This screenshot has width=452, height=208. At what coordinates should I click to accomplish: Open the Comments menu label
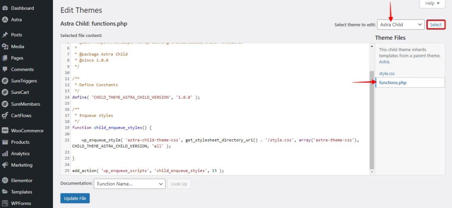click(x=23, y=69)
